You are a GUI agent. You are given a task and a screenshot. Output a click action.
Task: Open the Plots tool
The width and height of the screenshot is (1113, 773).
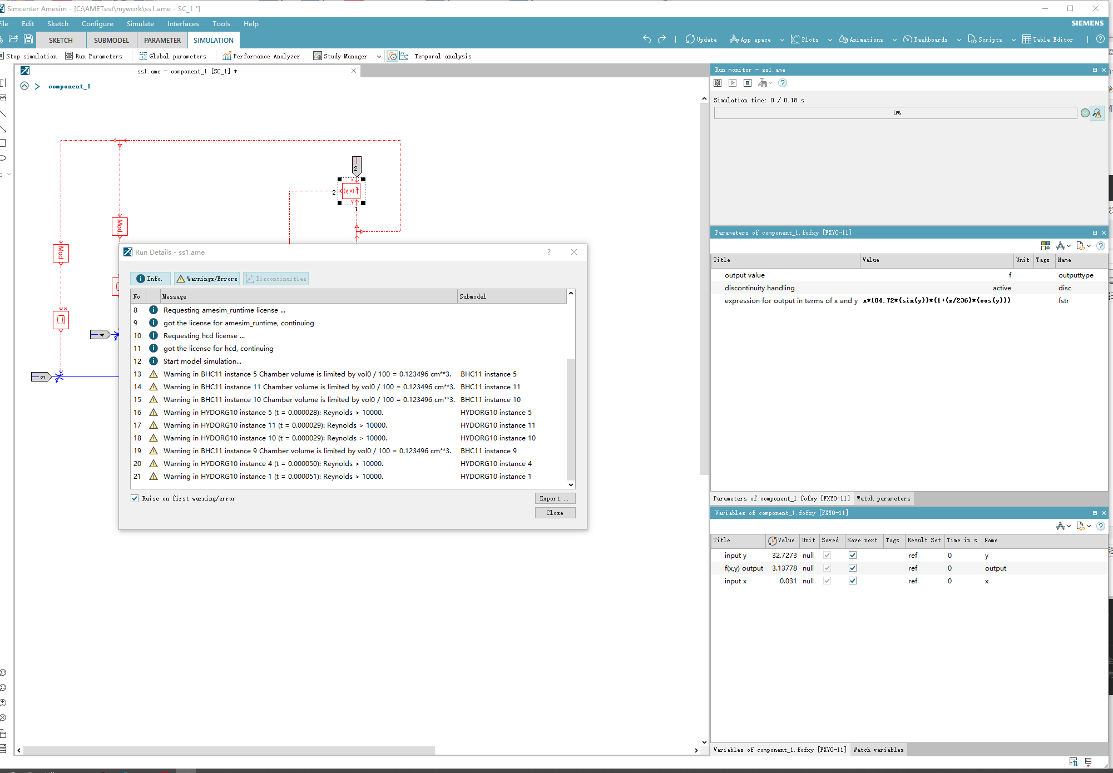[x=805, y=39]
